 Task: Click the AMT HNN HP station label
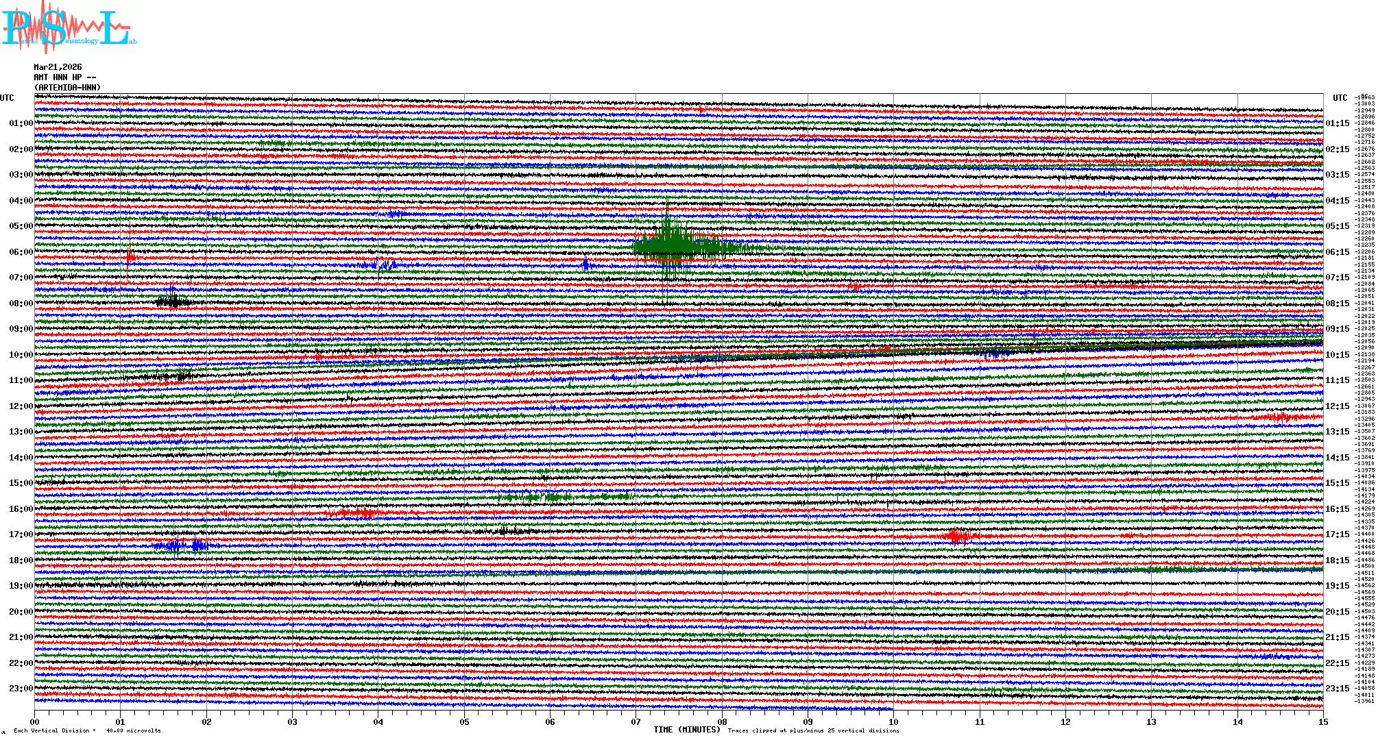64,77
